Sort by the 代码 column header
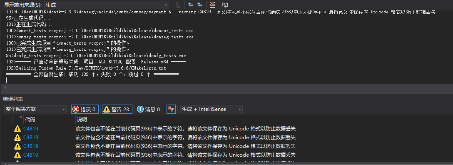 click(x=30, y=119)
